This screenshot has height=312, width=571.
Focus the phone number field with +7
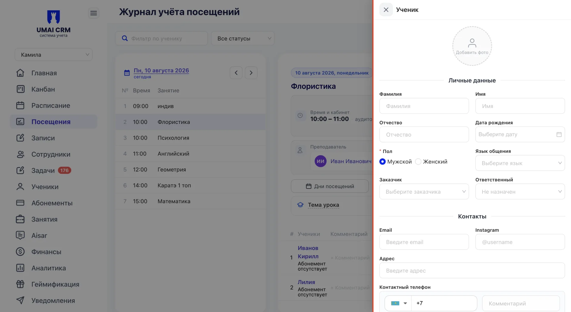(444, 303)
